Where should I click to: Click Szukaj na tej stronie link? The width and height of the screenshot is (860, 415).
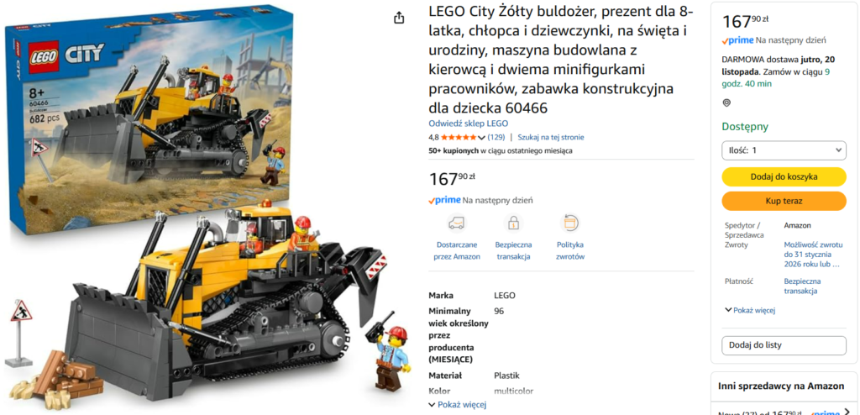[x=551, y=137]
